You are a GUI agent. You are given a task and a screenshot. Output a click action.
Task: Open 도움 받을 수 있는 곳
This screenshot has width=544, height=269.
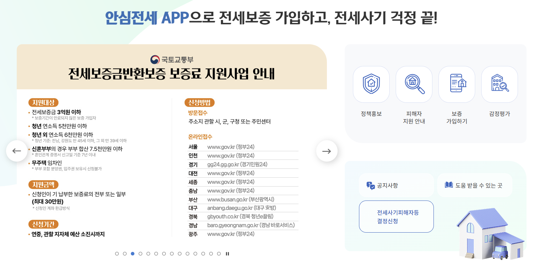click(474, 185)
